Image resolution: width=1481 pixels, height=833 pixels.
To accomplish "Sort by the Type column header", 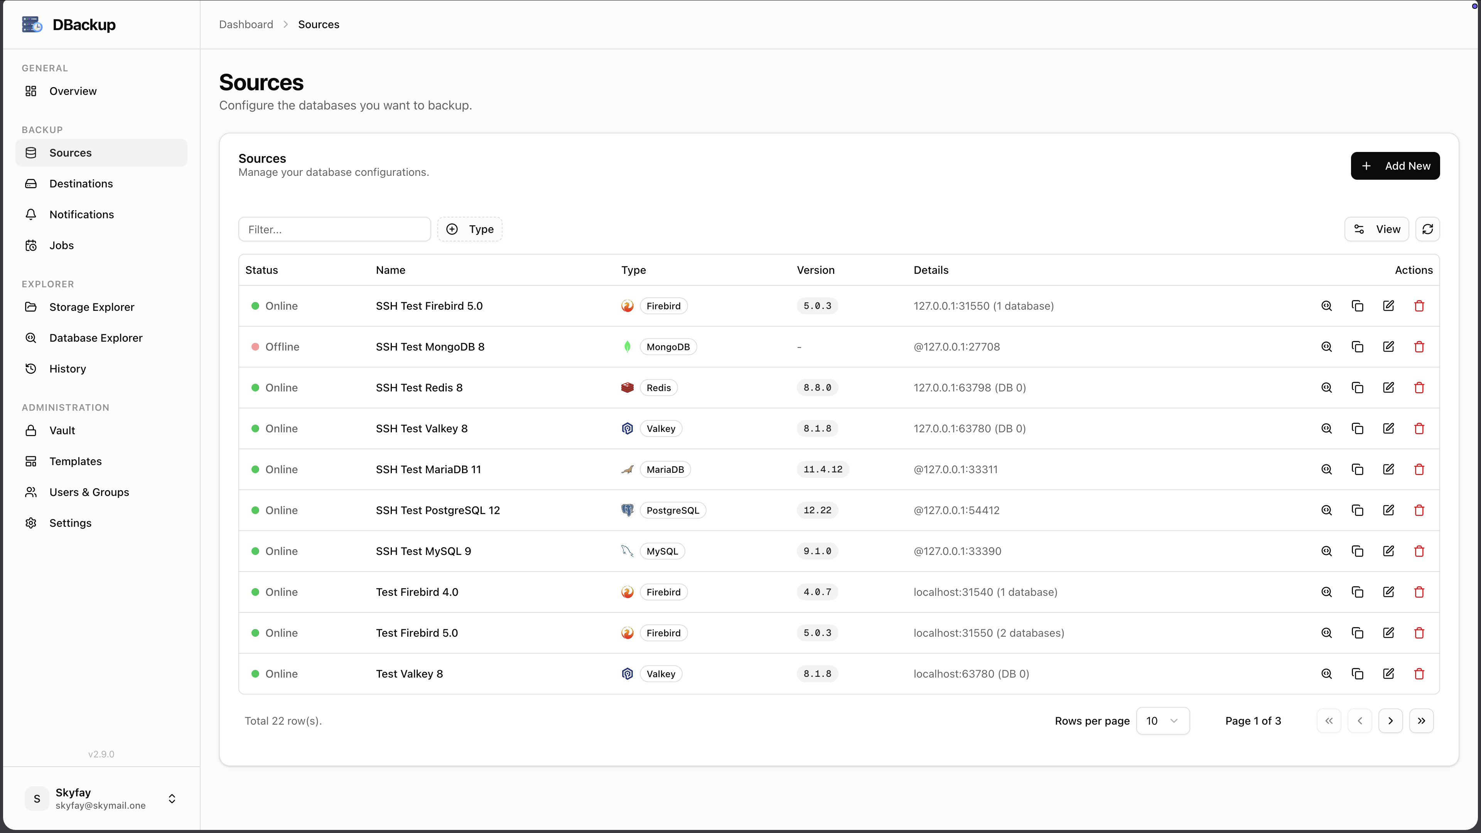I will tap(634, 270).
